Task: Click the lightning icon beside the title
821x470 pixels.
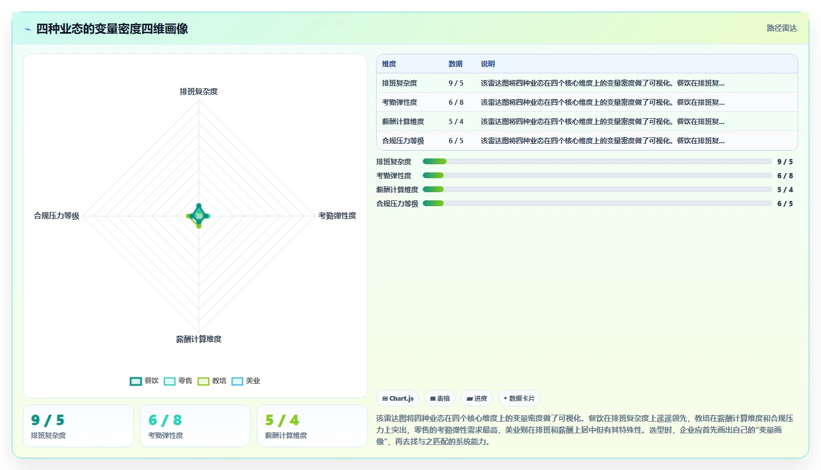Action: pos(27,29)
